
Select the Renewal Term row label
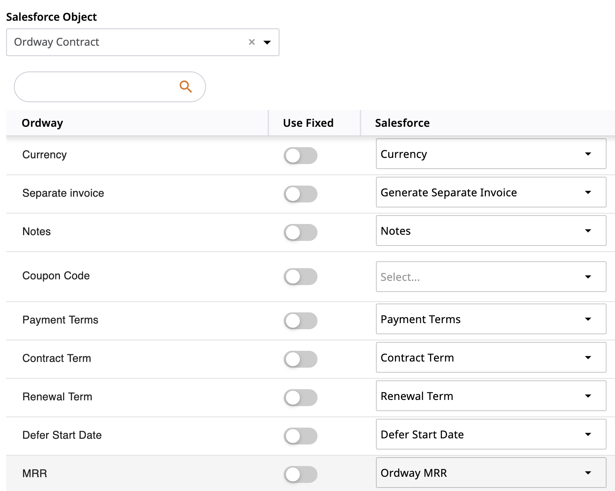[x=57, y=396]
